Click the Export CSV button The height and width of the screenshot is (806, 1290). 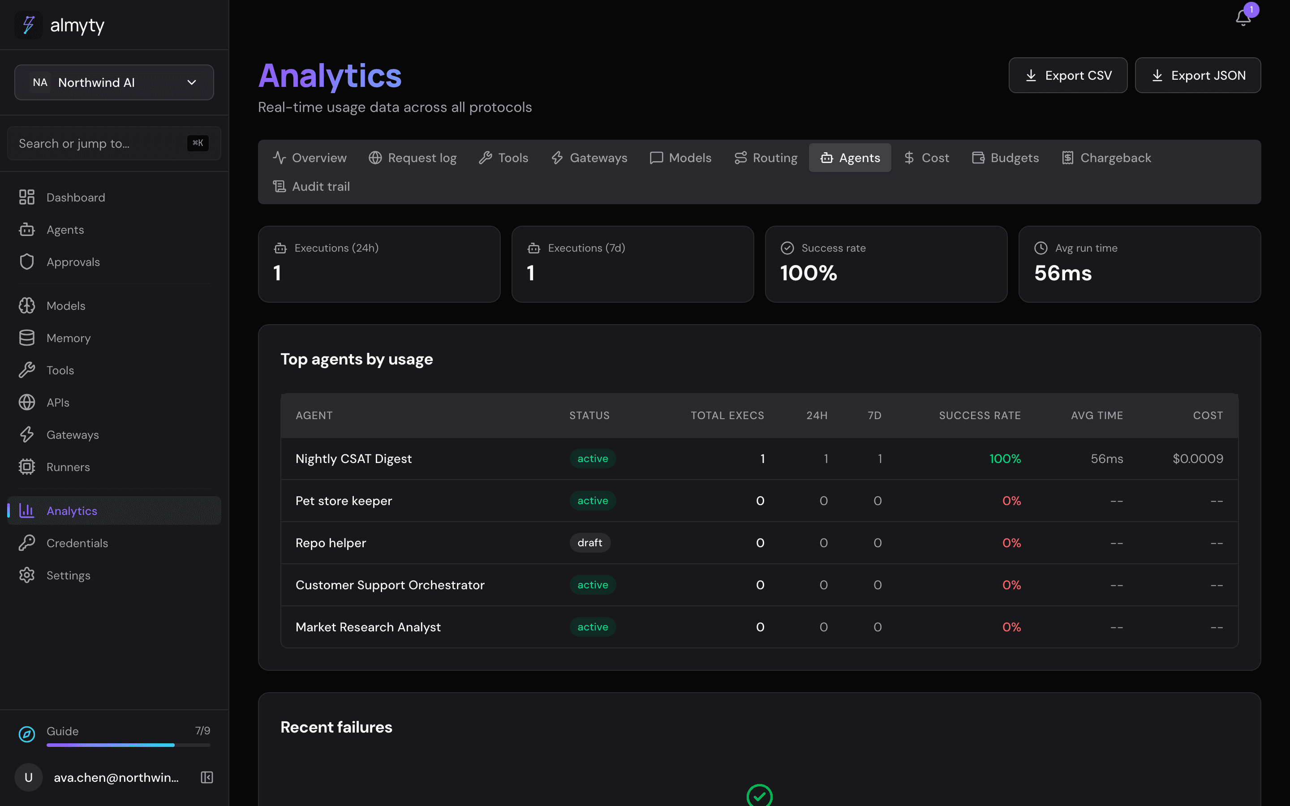point(1068,75)
